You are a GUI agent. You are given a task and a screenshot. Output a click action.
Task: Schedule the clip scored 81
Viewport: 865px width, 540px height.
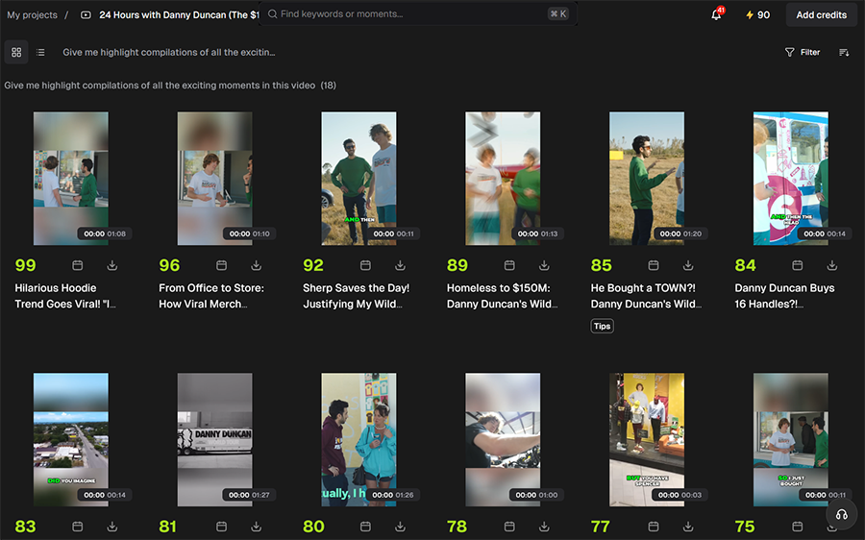[x=222, y=527]
